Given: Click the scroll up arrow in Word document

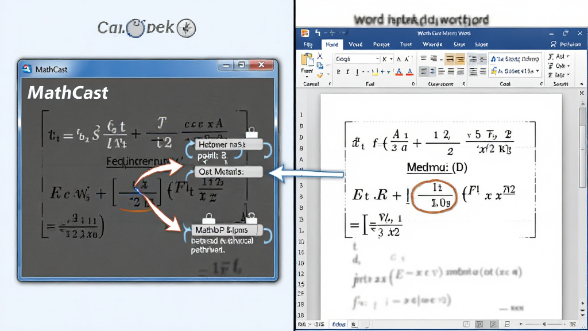Looking at the screenshot, I should pos(582,102).
